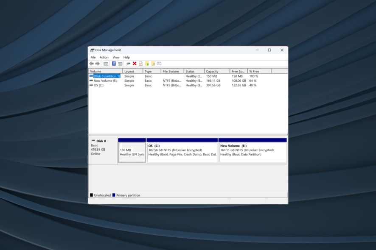
Task: Click the folder with magnifier icon
Action: (x=153, y=64)
